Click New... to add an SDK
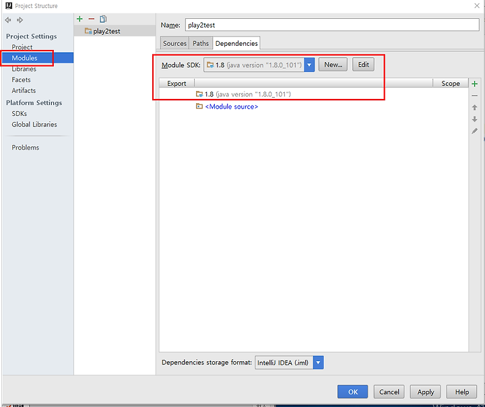This screenshot has width=485, height=407. click(x=333, y=65)
